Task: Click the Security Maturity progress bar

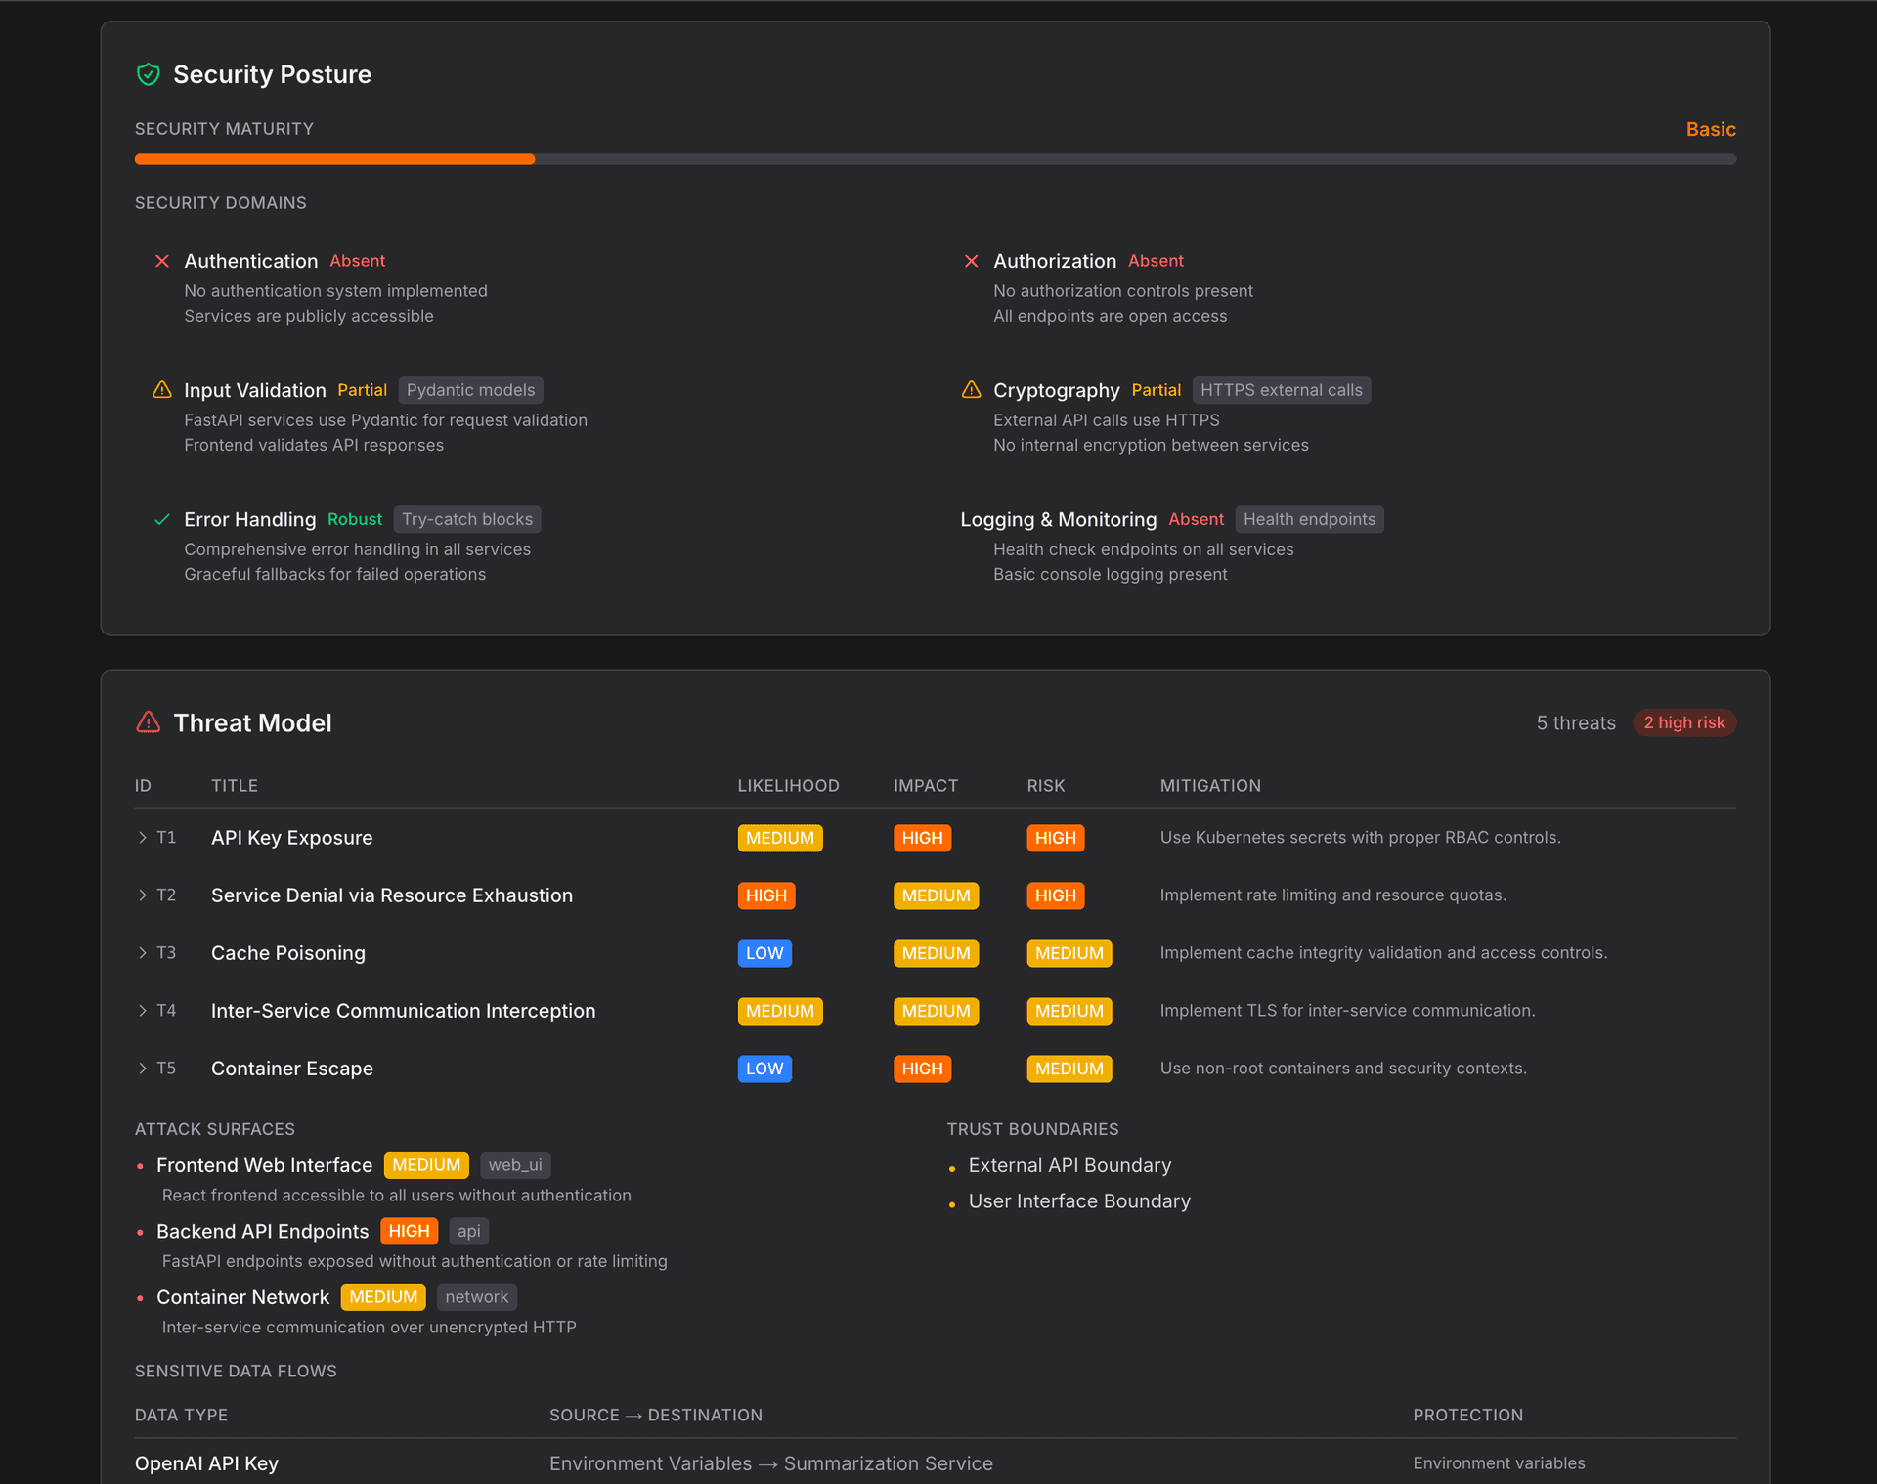Action: pos(936,158)
